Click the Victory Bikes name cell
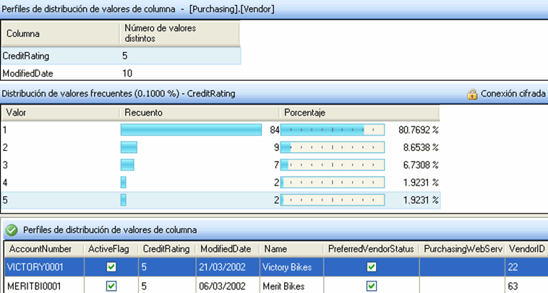This screenshot has height=293, width=548. [292, 267]
